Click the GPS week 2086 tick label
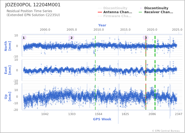Viewport: 185px width, 133px height. [x=152, y=114]
